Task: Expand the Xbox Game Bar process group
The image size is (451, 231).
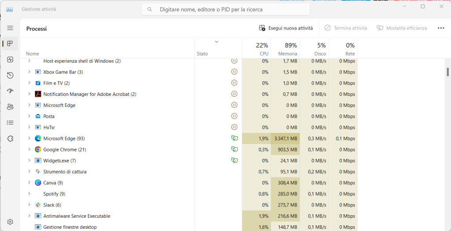Action: [29, 72]
